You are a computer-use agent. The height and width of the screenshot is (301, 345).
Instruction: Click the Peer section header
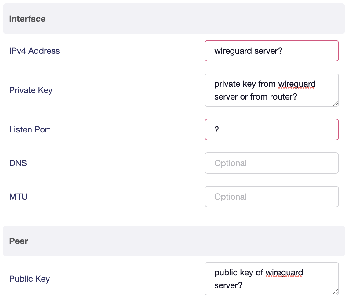[19, 241]
